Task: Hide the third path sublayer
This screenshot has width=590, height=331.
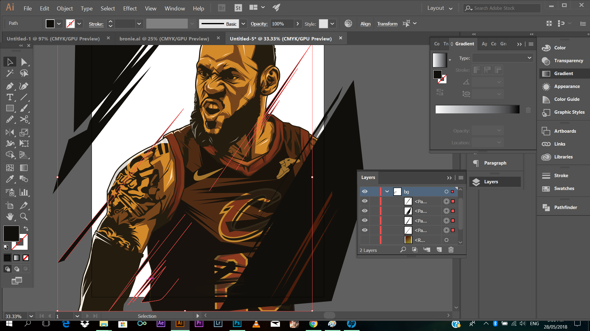Action: coord(365,220)
